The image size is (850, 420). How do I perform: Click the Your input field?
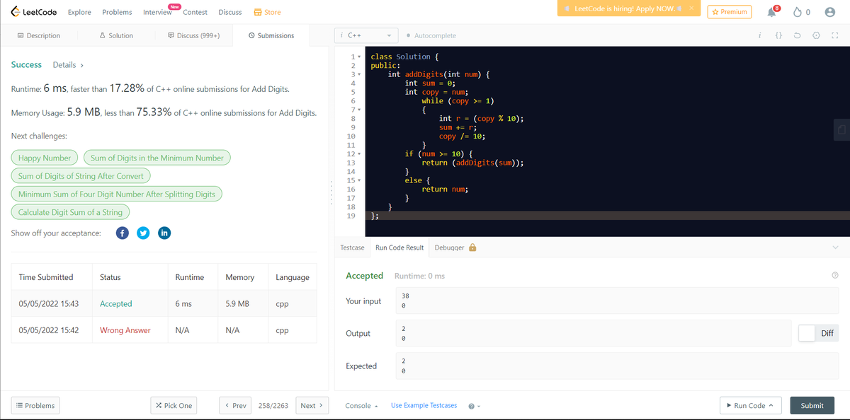pos(616,301)
